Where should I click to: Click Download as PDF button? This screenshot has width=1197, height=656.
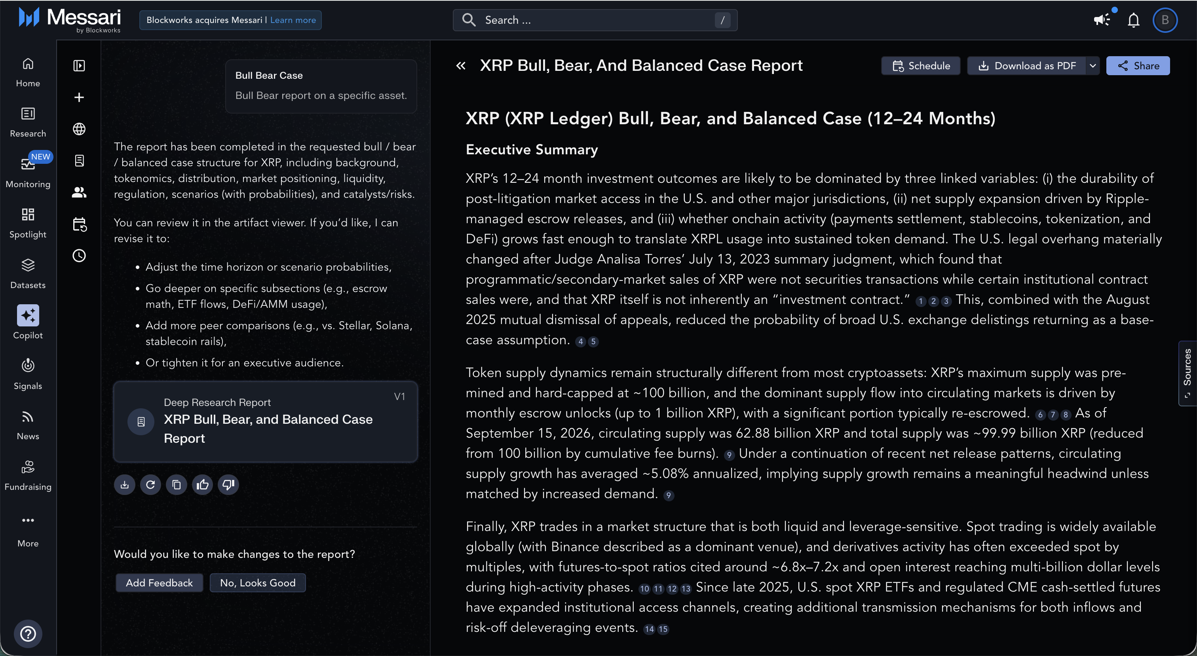click(1026, 66)
